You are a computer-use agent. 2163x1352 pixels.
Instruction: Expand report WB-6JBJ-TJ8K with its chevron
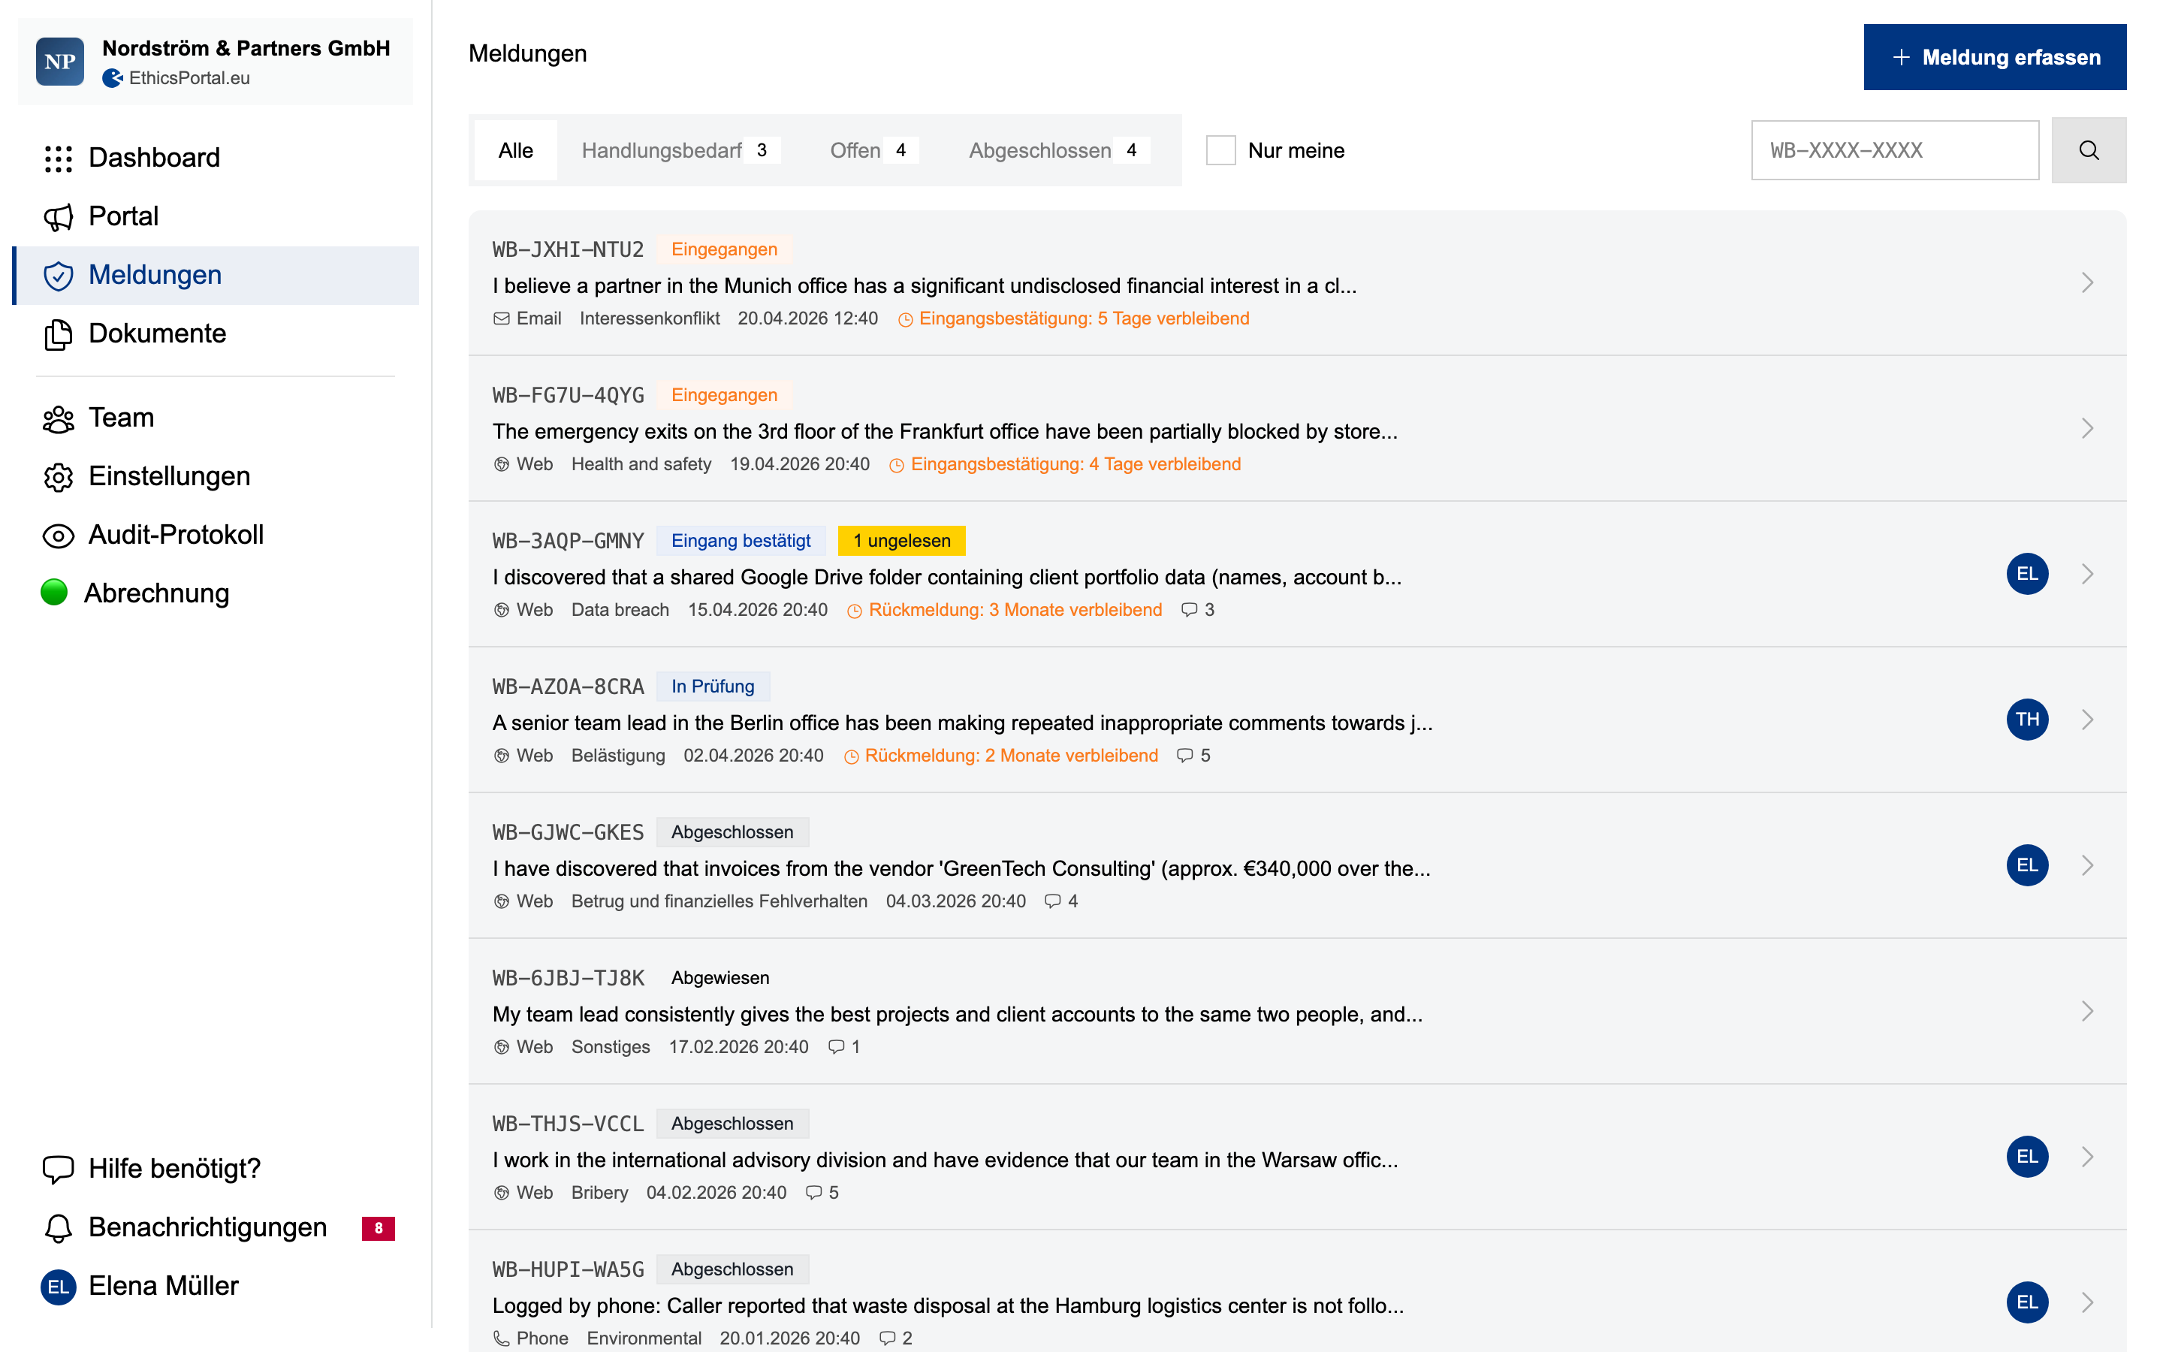pyautogui.click(x=2088, y=1011)
